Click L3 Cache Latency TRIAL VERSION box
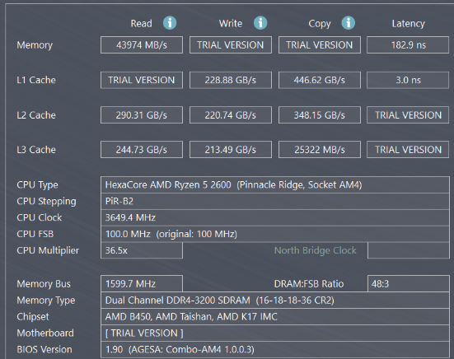This screenshot has height=359, width=454. coord(408,150)
